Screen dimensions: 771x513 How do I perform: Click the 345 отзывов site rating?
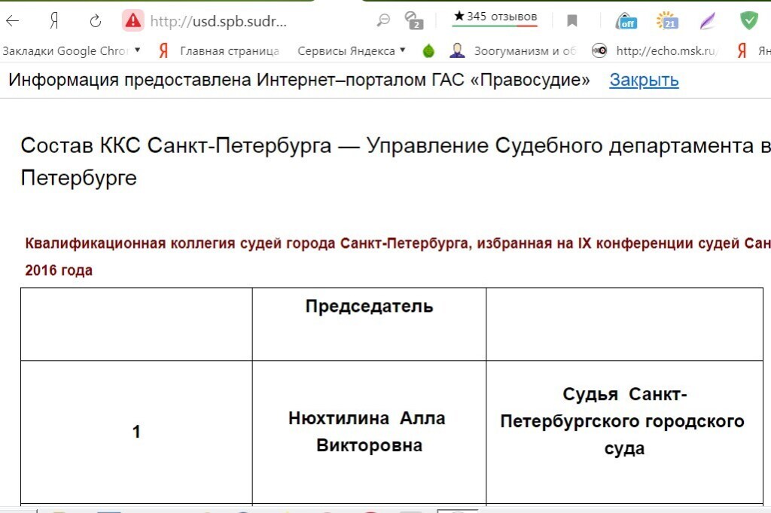pos(495,17)
